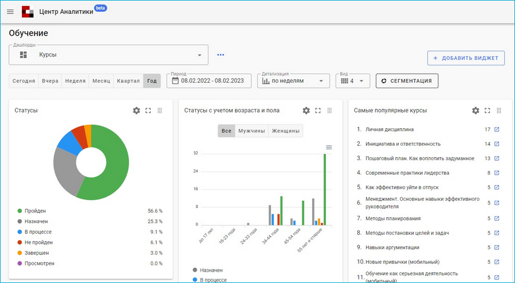Expand Самые популярные курсы widget to fullscreen
Viewport: 515px width, 283px height.
click(x=487, y=111)
